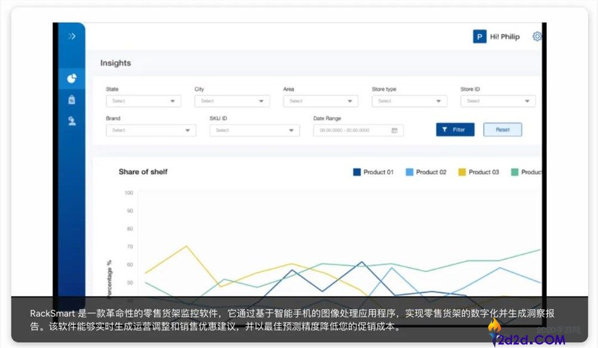This screenshot has width=598, height=348.
Task: Open the SKU ID dropdown
Action: (254, 130)
